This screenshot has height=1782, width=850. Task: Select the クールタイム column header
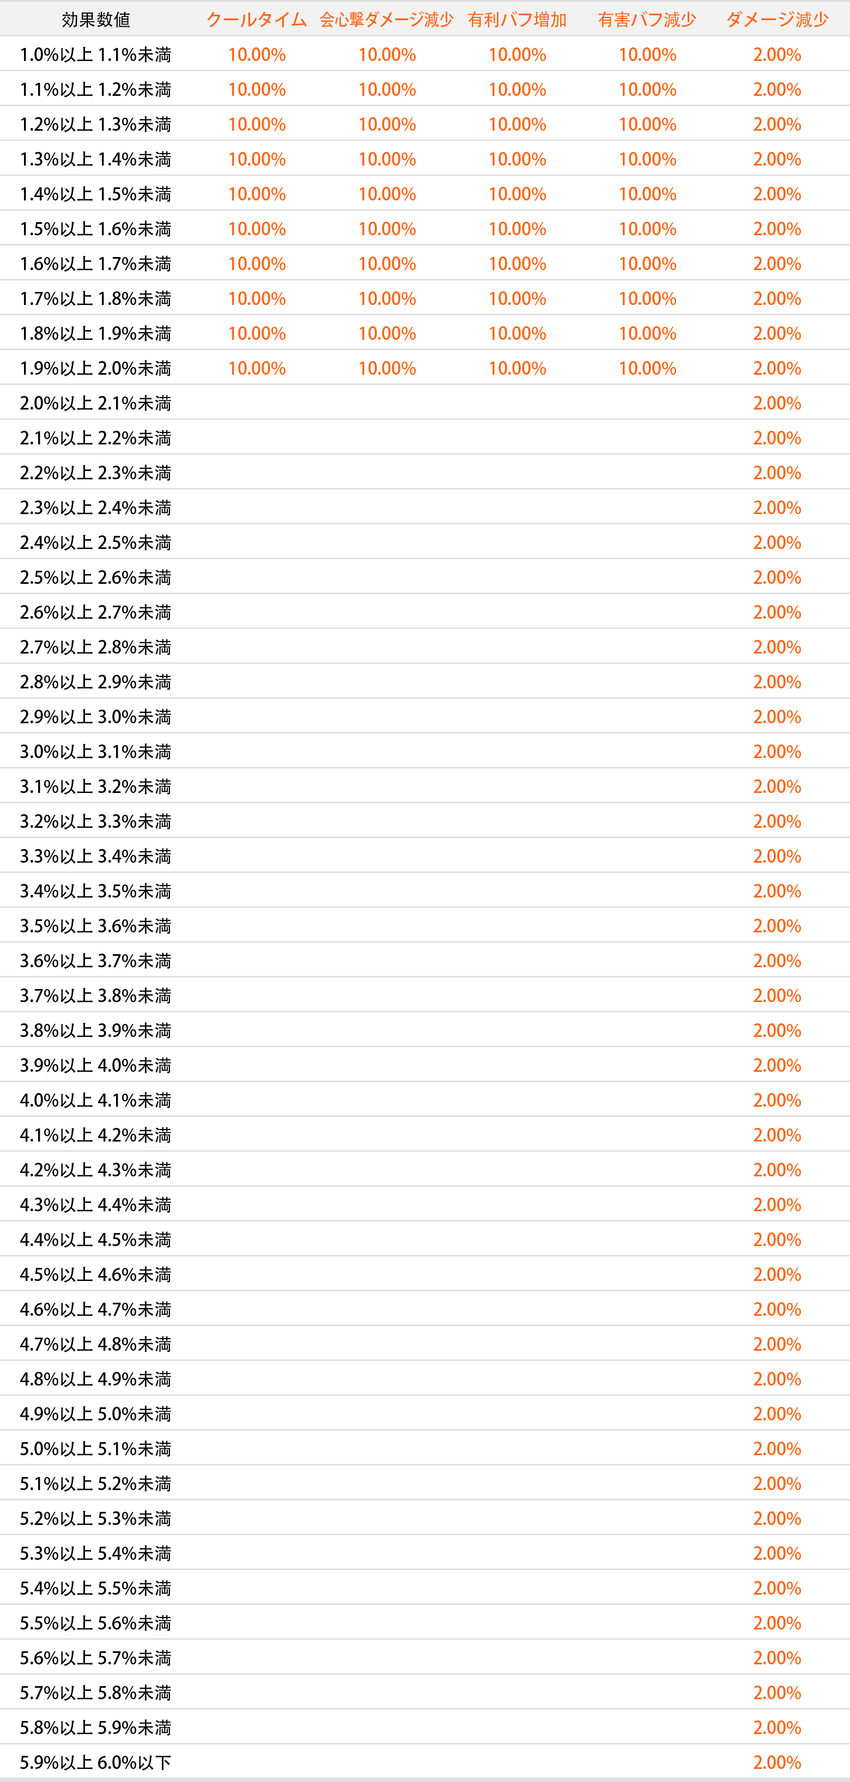click(x=257, y=20)
